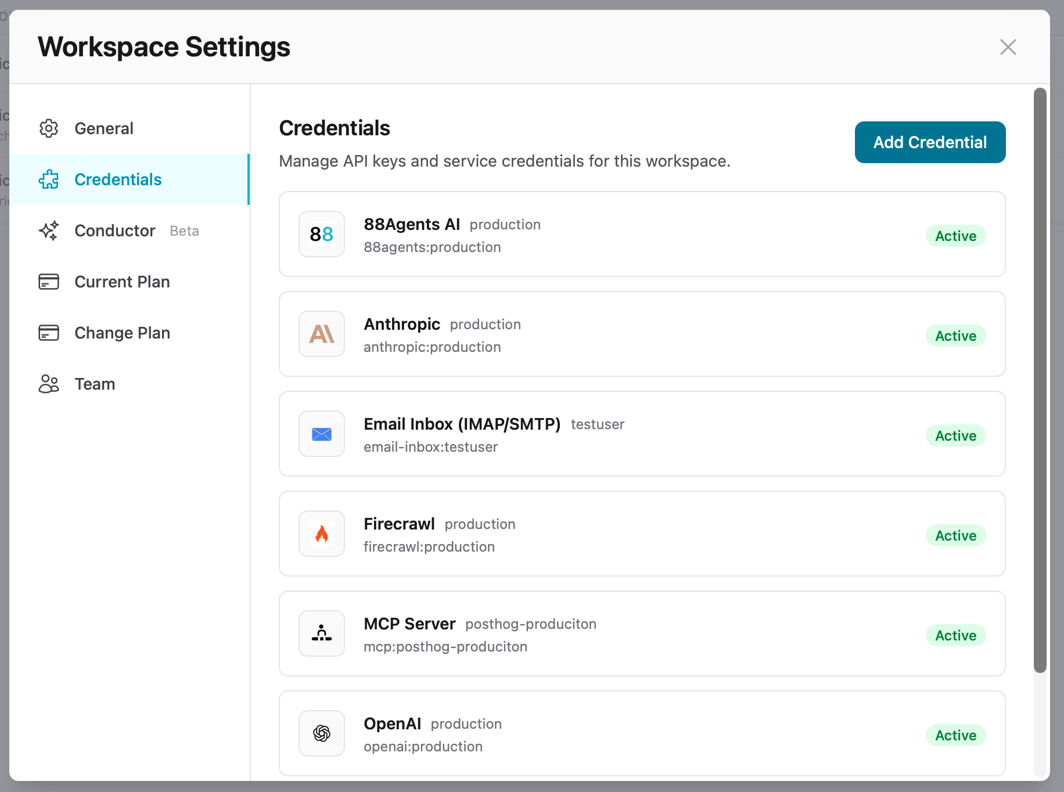Click the Firecrawl flame icon
The height and width of the screenshot is (792, 1064).
pos(322,534)
